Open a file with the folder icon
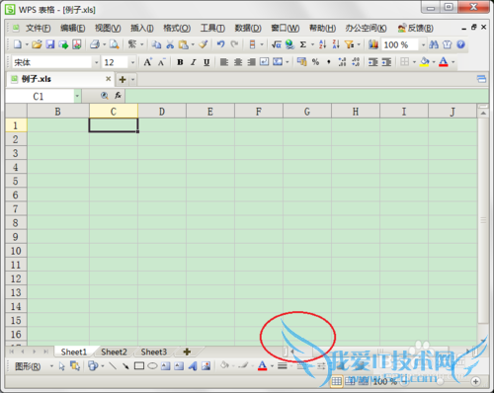 coord(37,44)
